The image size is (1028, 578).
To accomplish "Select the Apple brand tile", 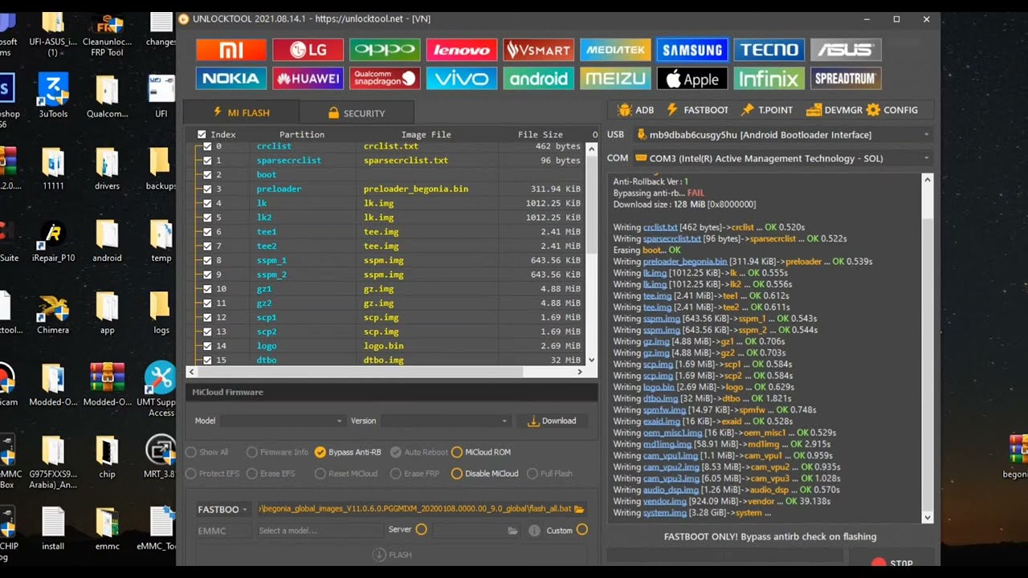I will click(x=692, y=79).
